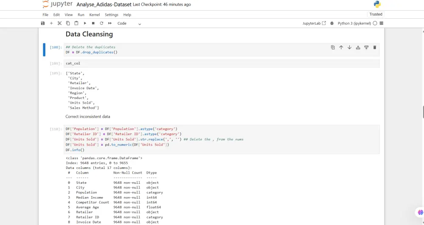The width and height of the screenshot is (424, 225).
Task: Open the notebook in JupyterLab
Action: coord(314,23)
